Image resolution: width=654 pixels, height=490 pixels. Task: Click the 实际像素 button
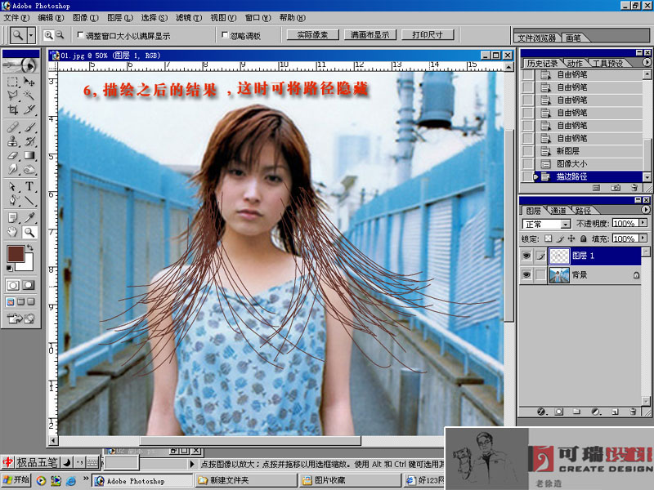coord(312,35)
